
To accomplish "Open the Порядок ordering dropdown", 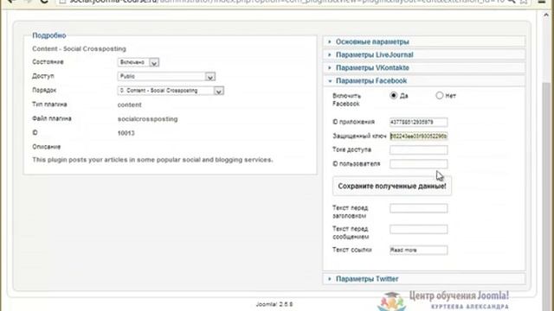I will [x=171, y=91].
